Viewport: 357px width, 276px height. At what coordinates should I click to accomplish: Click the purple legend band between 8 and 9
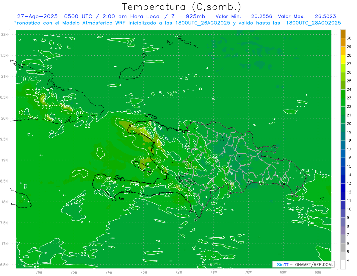343,222
